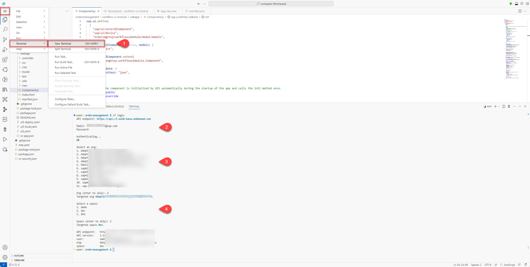The width and height of the screenshot is (530, 267).
Task: Click the hamburger application menu icon
Action: point(5,11)
